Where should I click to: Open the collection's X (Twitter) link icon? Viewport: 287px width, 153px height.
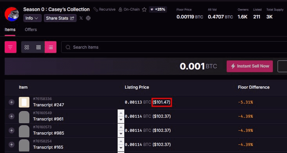tap(81, 18)
